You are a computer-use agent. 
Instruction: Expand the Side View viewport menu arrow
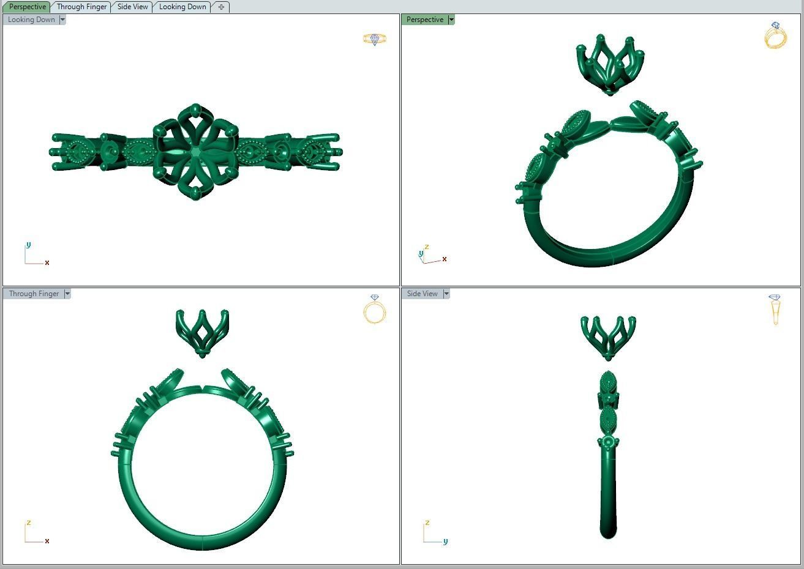coord(446,294)
